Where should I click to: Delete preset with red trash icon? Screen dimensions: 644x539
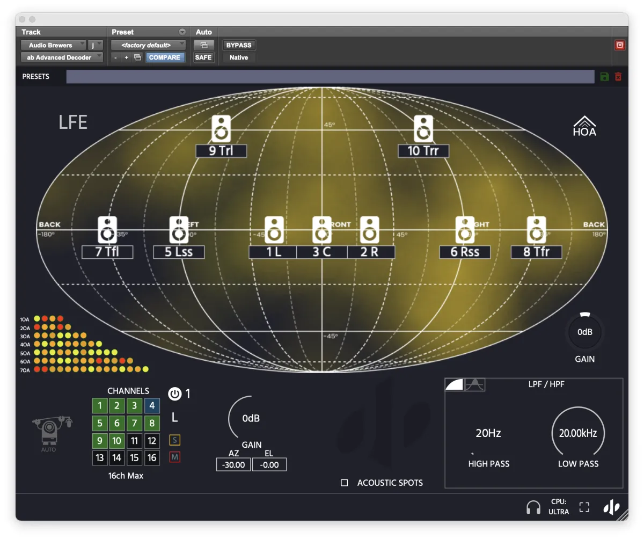(x=618, y=77)
